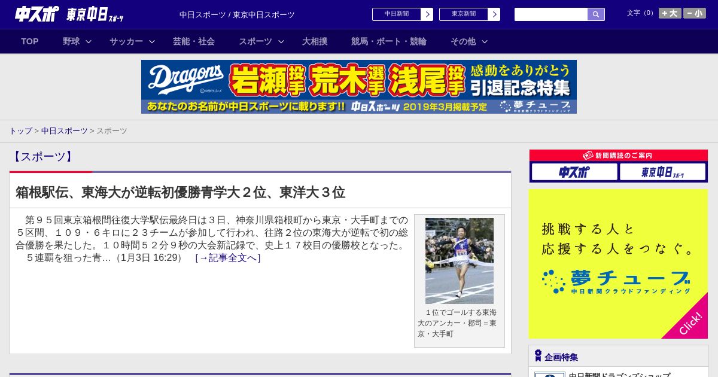Click the 文字（0） label
This screenshot has width=718, height=377.
pos(641,13)
